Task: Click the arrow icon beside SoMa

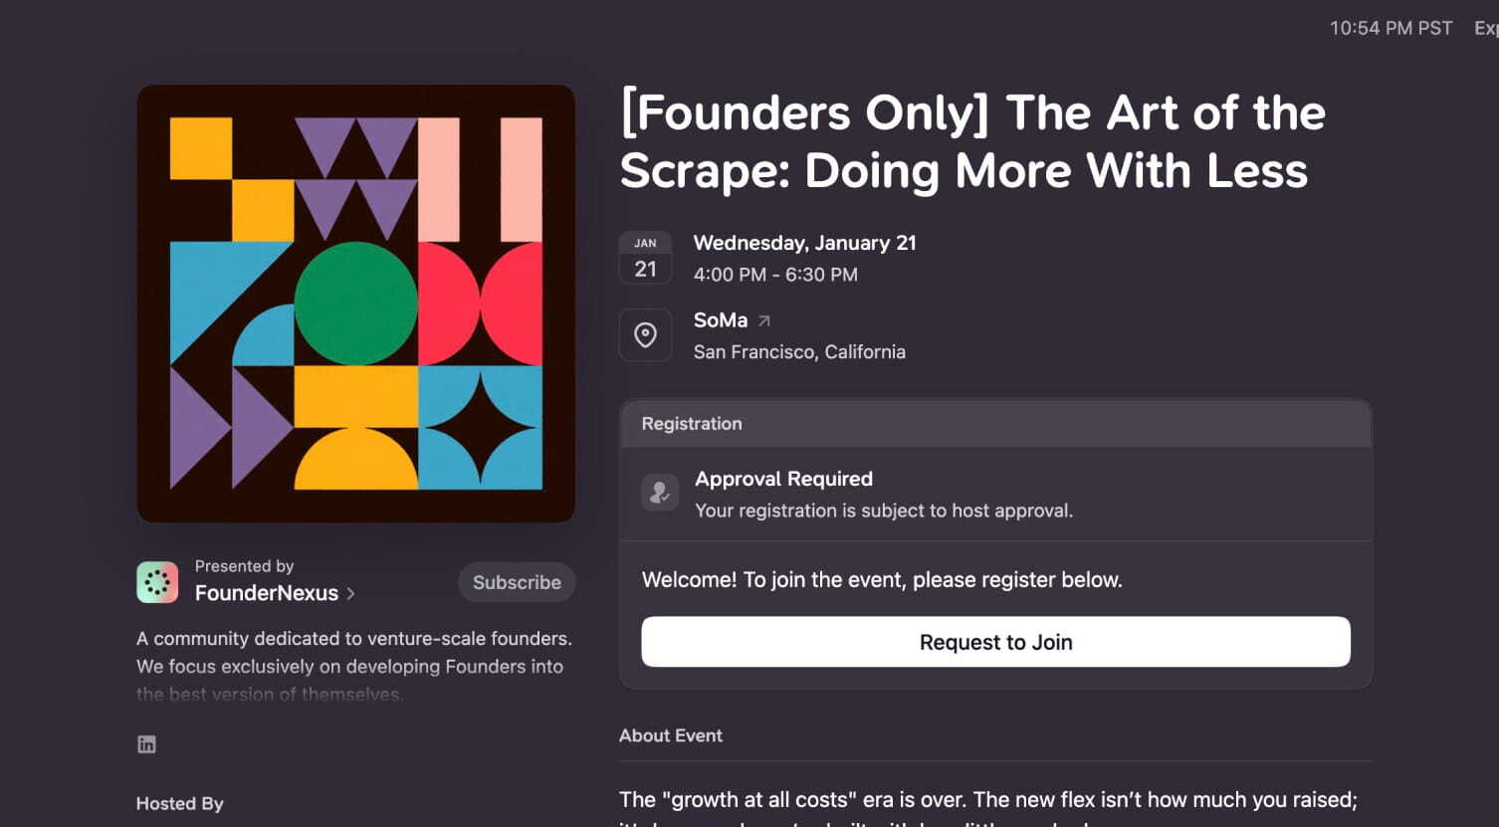Action: (764, 320)
